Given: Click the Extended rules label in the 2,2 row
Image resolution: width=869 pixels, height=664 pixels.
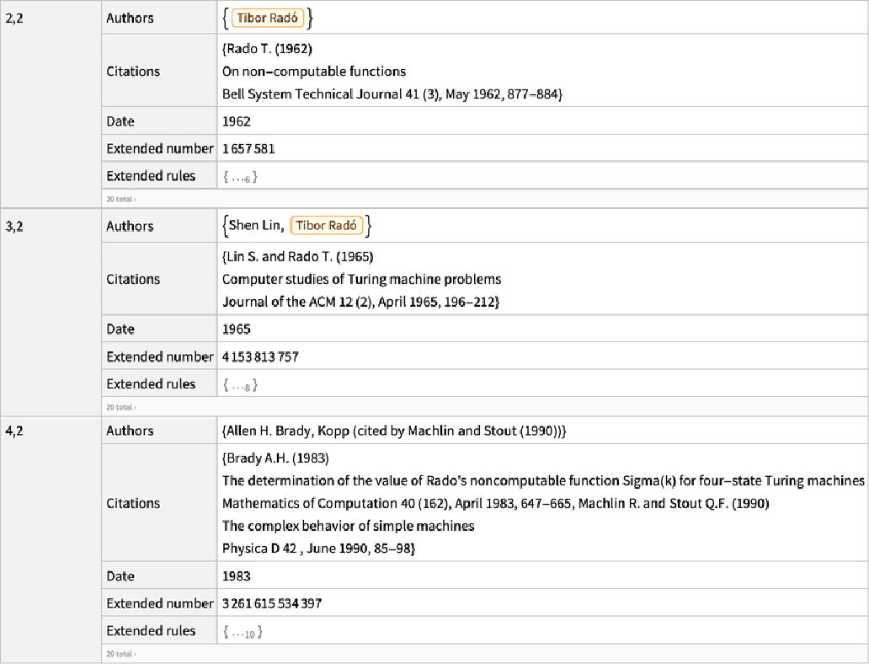Looking at the screenshot, I should (x=151, y=176).
